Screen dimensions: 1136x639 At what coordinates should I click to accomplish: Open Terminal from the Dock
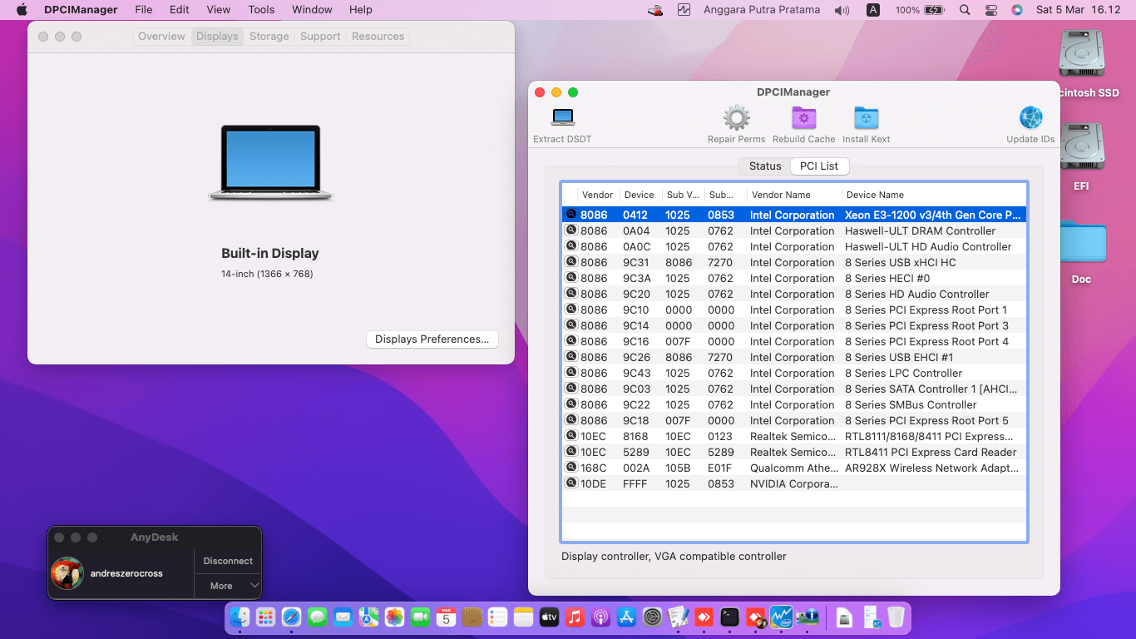[729, 617]
